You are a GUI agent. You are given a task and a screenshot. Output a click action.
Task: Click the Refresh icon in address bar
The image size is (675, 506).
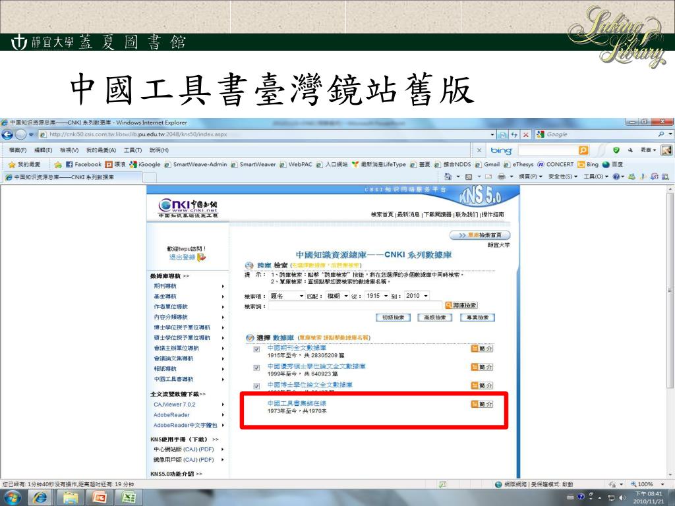514,134
